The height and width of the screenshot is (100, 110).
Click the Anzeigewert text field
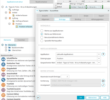pos(76,85)
